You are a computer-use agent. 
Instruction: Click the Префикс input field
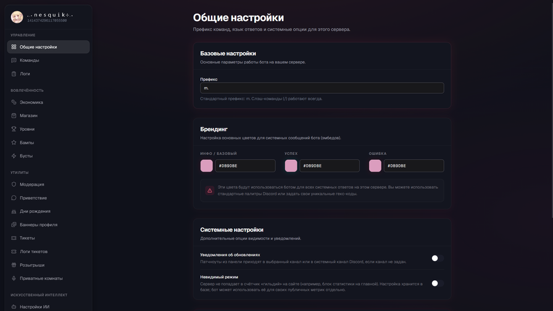pyautogui.click(x=322, y=88)
